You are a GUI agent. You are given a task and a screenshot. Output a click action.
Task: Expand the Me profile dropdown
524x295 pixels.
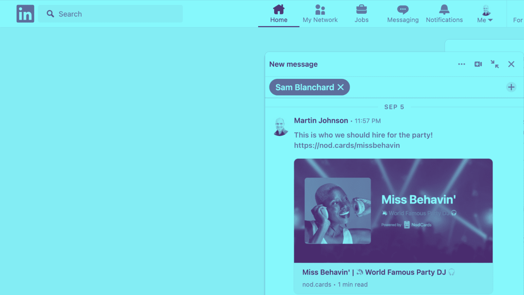point(485,14)
